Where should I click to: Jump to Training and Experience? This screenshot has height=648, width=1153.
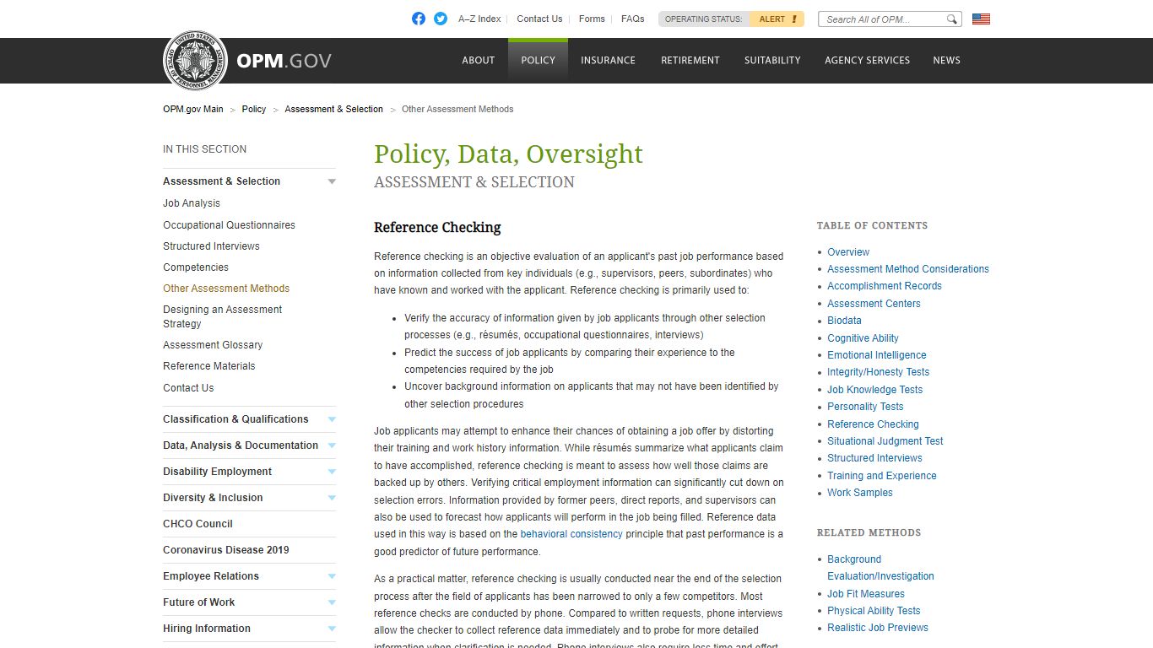pos(882,476)
